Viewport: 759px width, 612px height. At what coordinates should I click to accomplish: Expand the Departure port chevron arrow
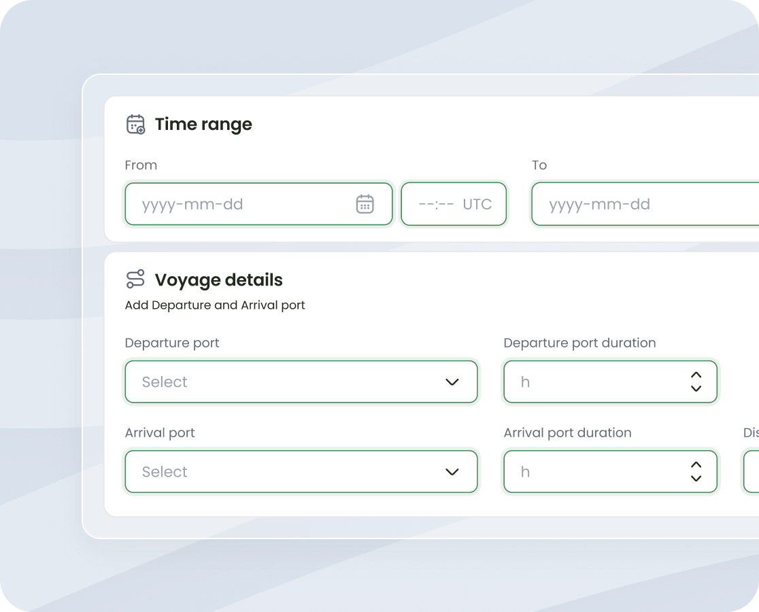[x=452, y=382]
